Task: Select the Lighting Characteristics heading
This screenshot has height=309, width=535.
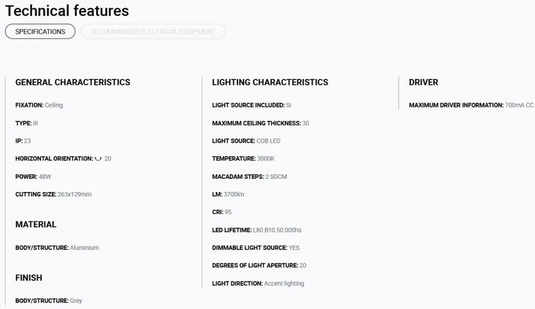Action: pos(270,82)
